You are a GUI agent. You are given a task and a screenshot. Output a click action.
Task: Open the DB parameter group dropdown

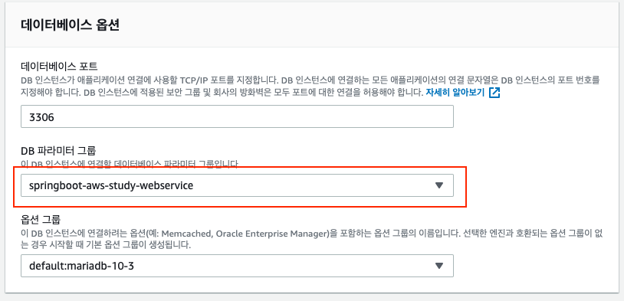click(x=237, y=185)
